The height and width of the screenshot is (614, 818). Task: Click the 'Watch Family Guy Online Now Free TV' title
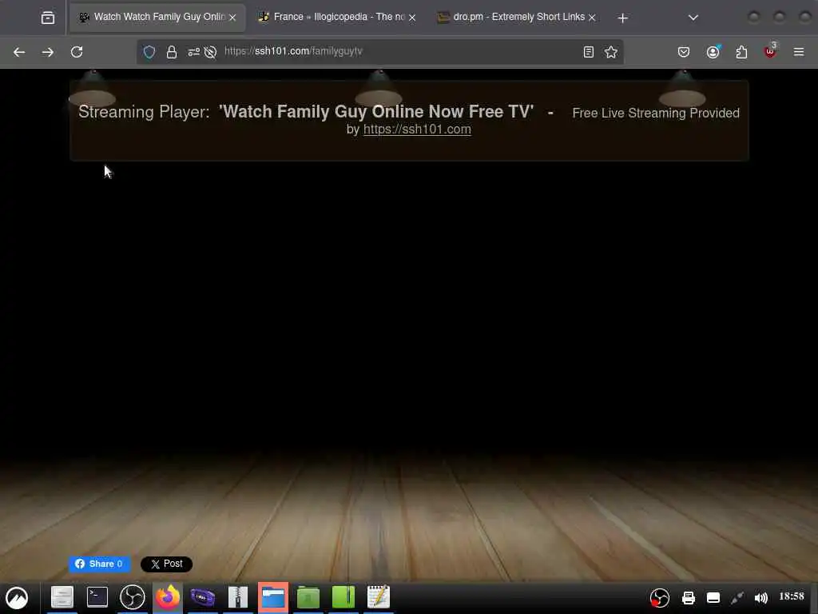376,112
